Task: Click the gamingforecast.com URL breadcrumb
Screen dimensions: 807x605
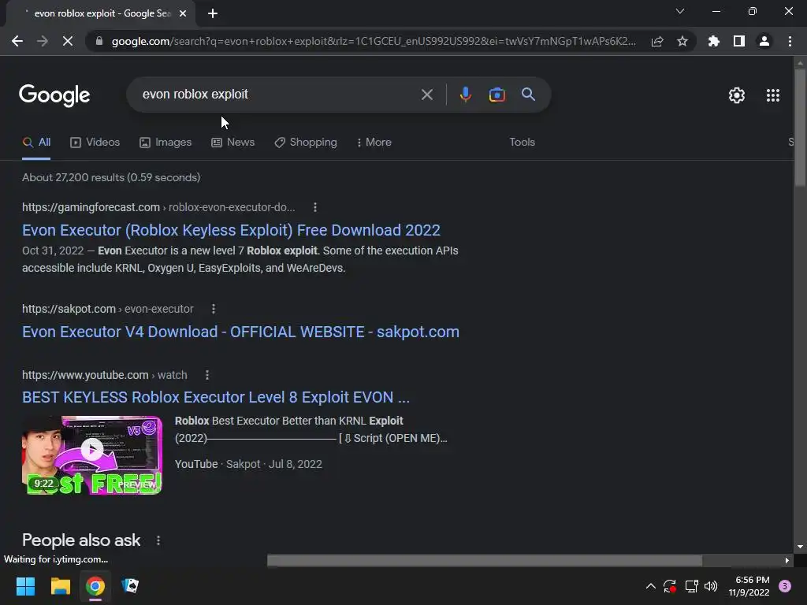Action: click(158, 207)
